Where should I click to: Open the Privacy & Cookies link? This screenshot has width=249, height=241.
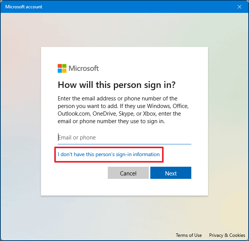point(227,235)
